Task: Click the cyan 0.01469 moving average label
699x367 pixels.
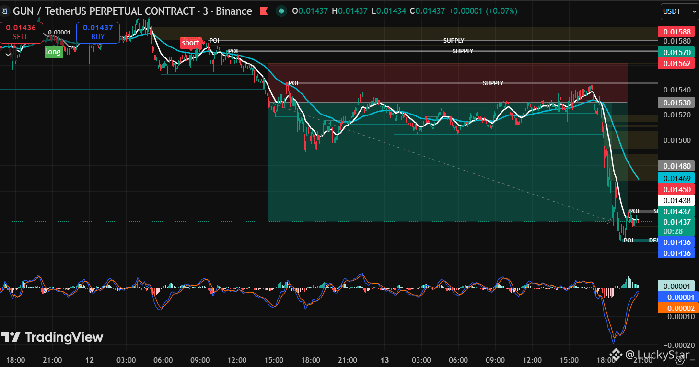Action: click(x=677, y=178)
